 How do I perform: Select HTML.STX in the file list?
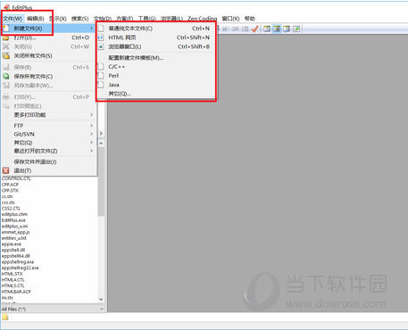[12, 274]
